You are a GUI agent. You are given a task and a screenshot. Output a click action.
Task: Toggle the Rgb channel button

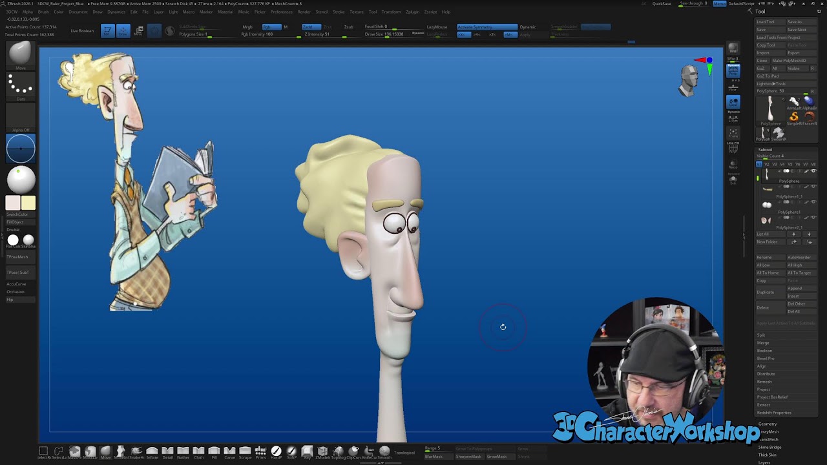(272, 26)
